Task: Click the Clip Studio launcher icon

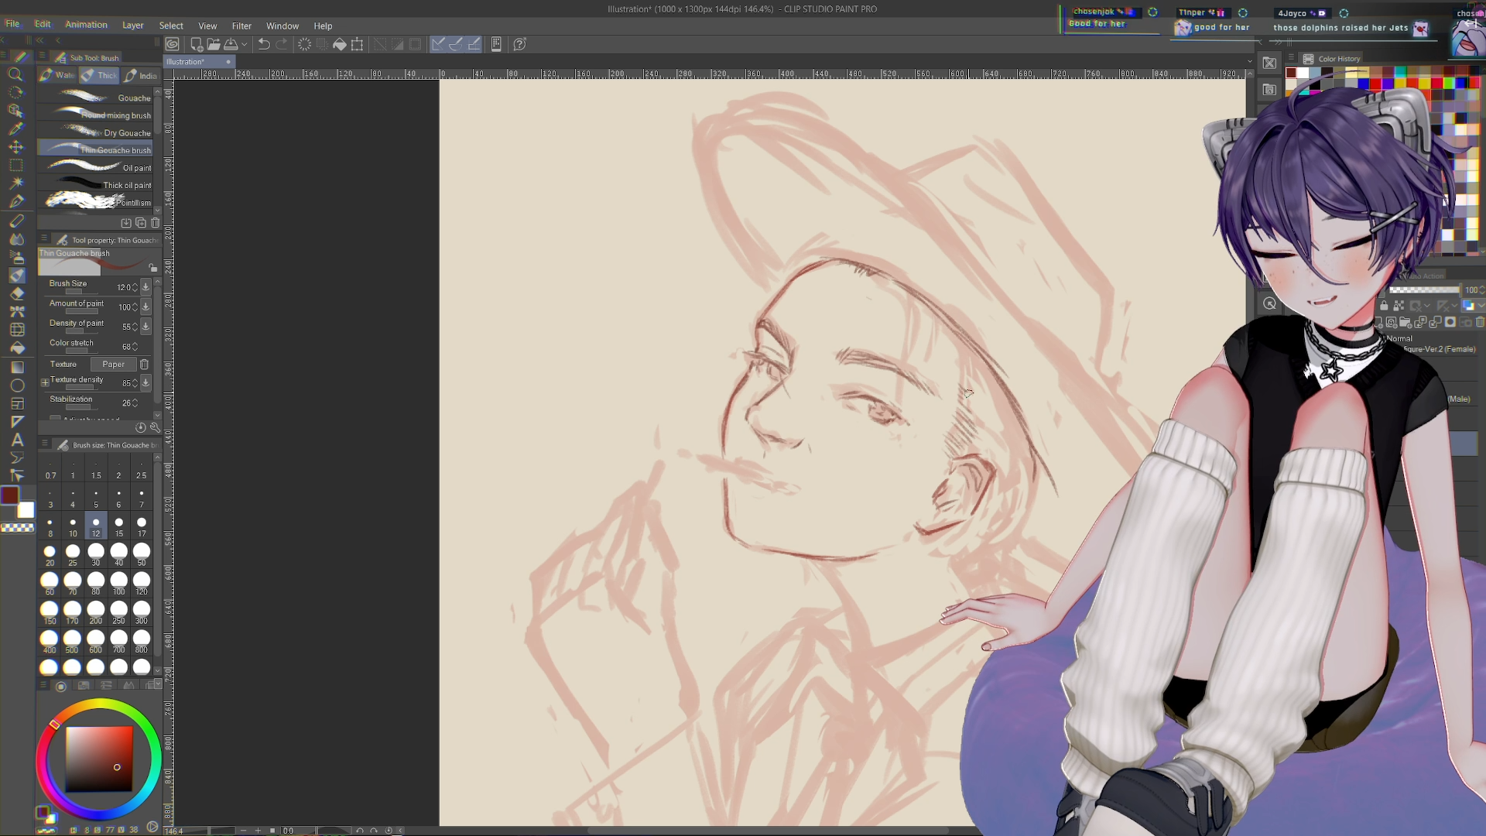Action: [173, 44]
